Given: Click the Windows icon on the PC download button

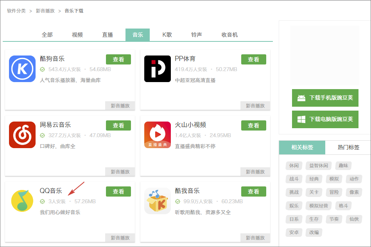Looking at the screenshot, I should [x=301, y=120].
